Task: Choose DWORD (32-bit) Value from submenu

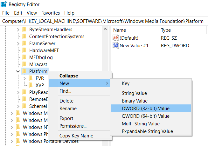Action: pos(146,108)
